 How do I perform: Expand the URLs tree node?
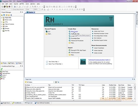[x=2, y=22]
